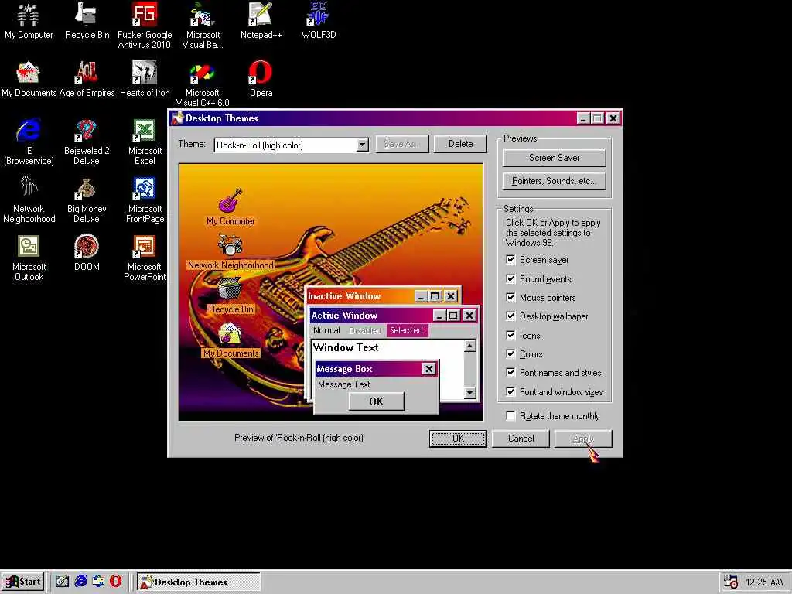Select the Recycle Bin icon on the desktop
The height and width of the screenshot is (594, 792).
pyautogui.click(x=87, y=21)
